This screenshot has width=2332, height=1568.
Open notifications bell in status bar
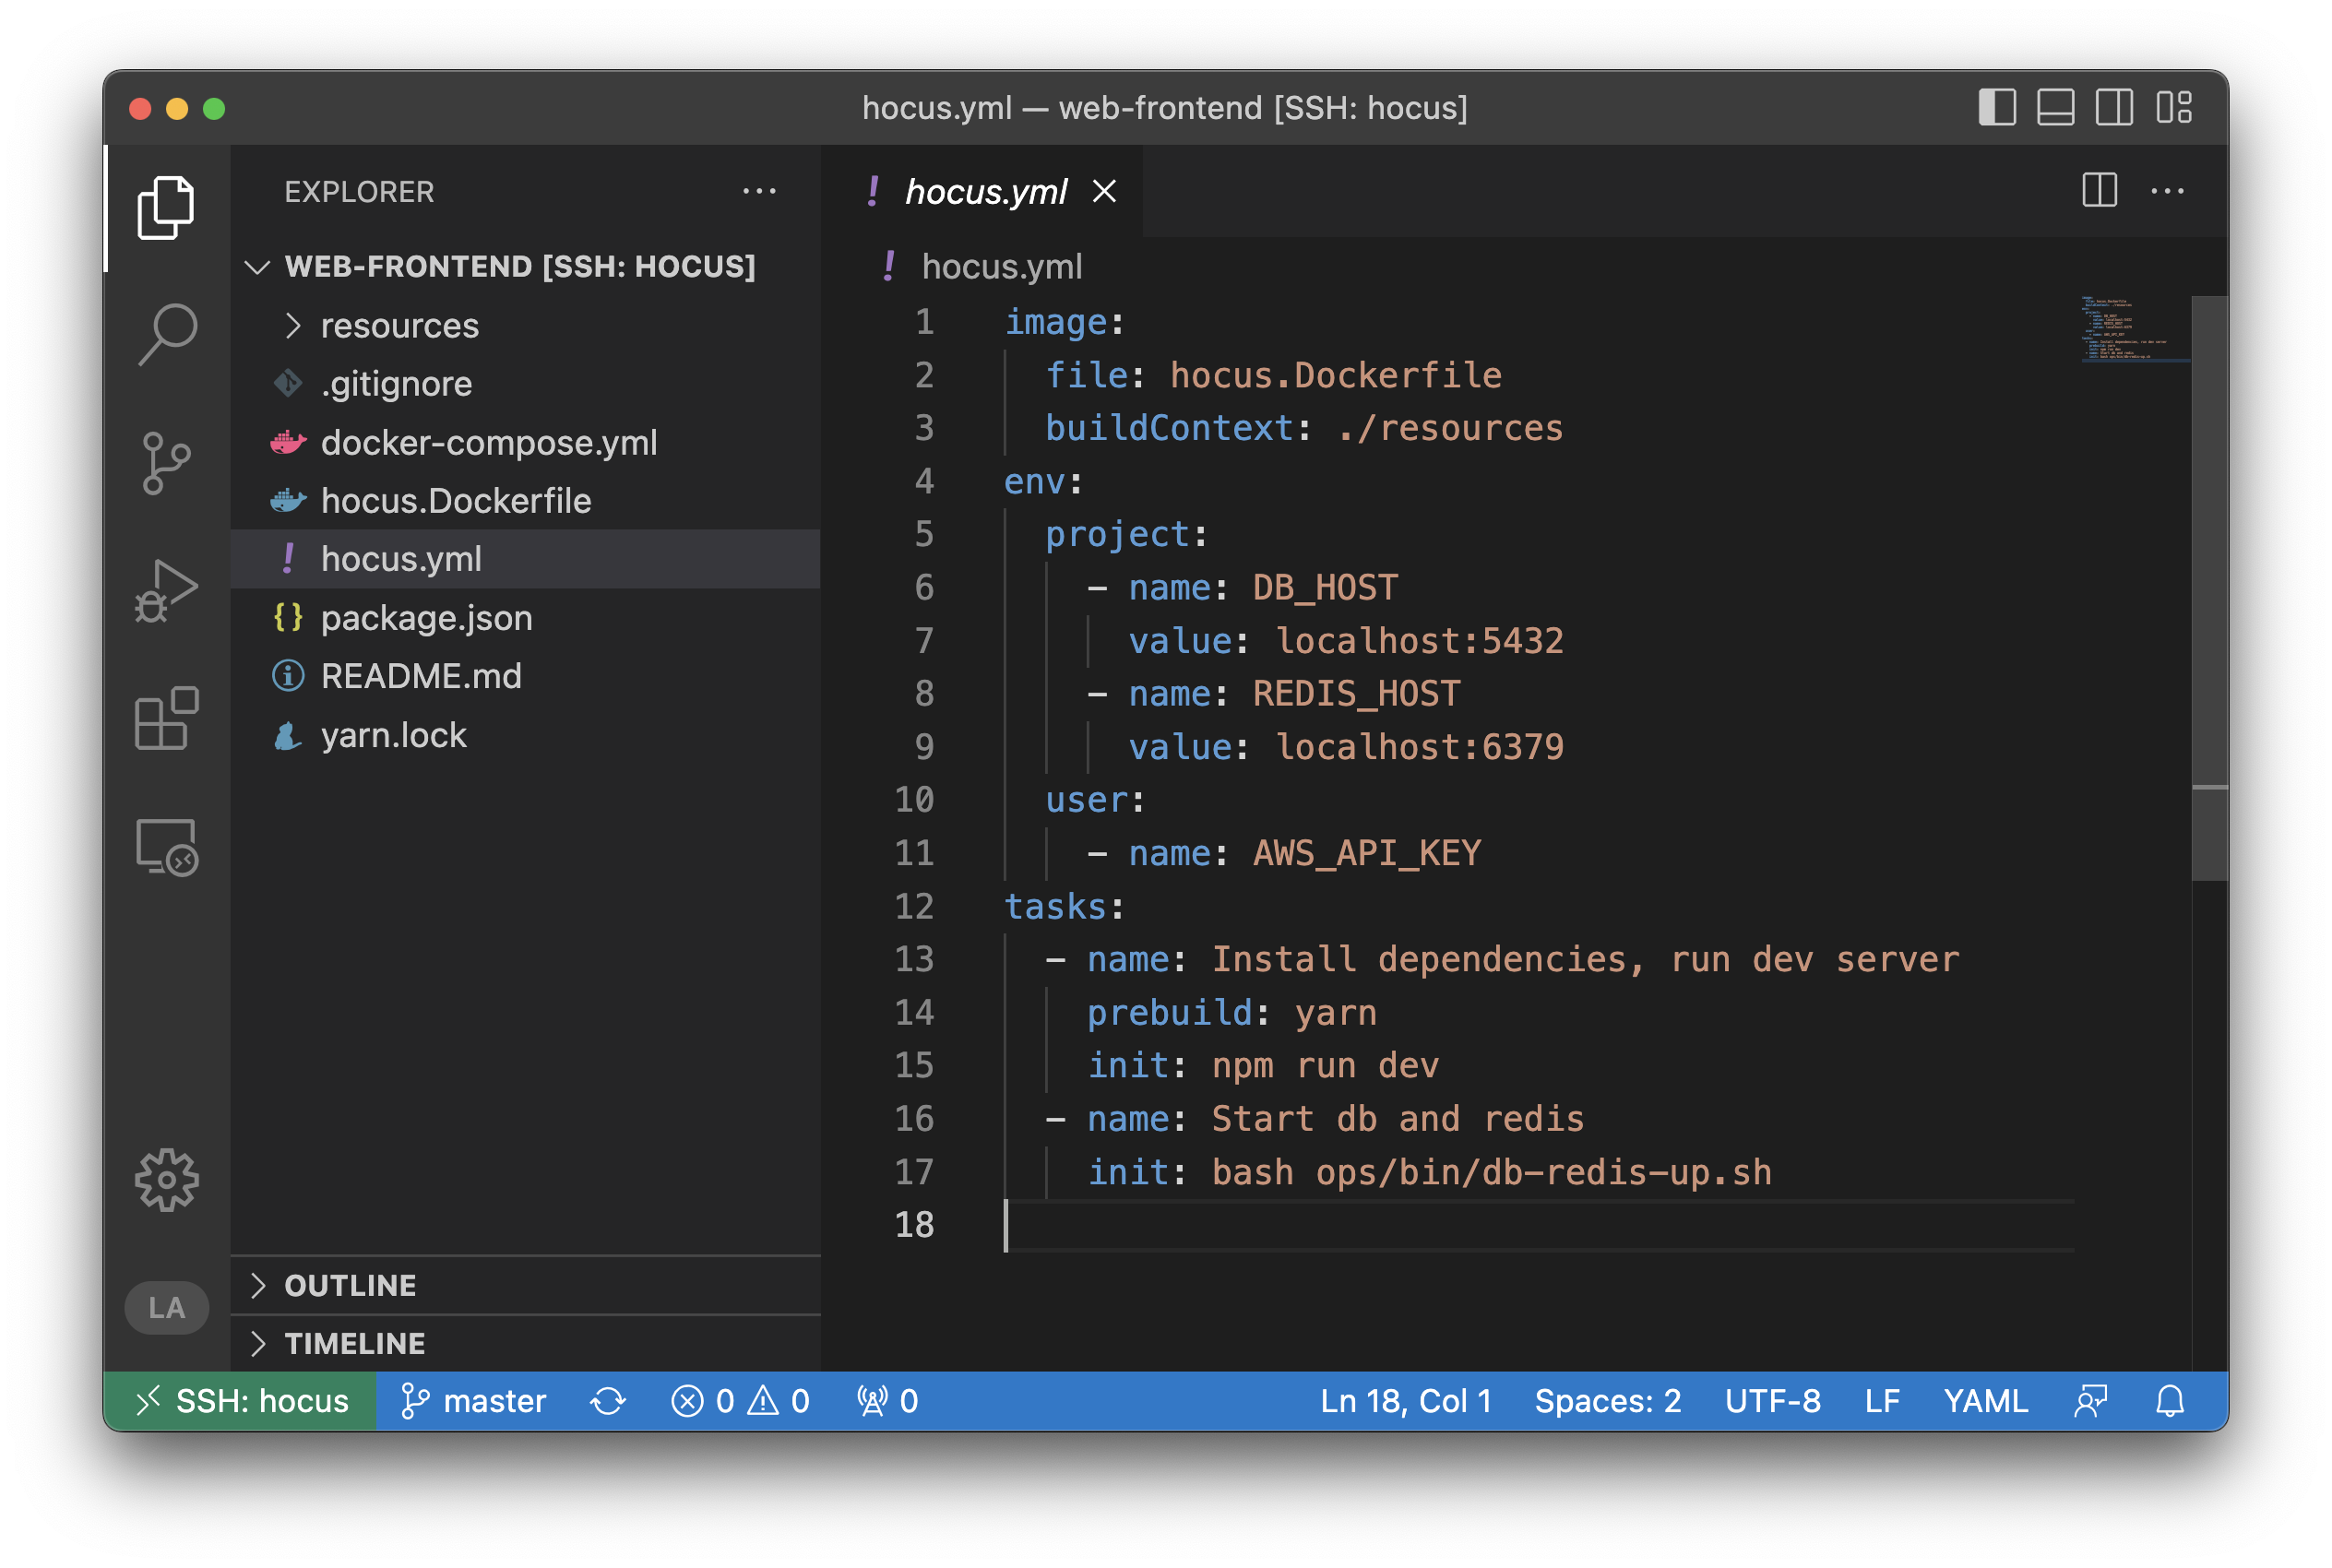[2169, 1400]
